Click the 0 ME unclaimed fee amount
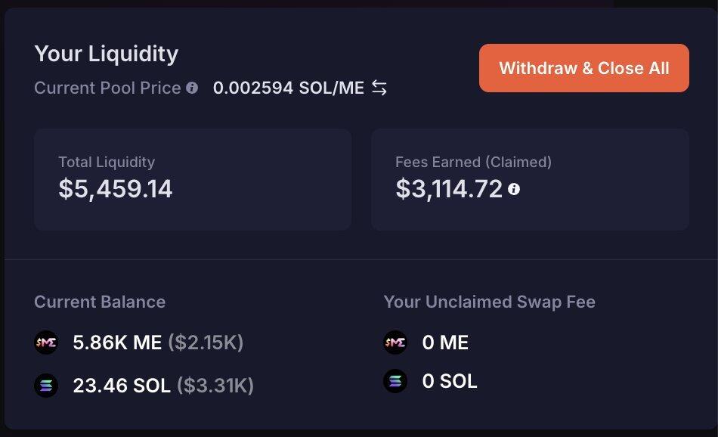This screenshot has height=437, width=718. (445, 342)
